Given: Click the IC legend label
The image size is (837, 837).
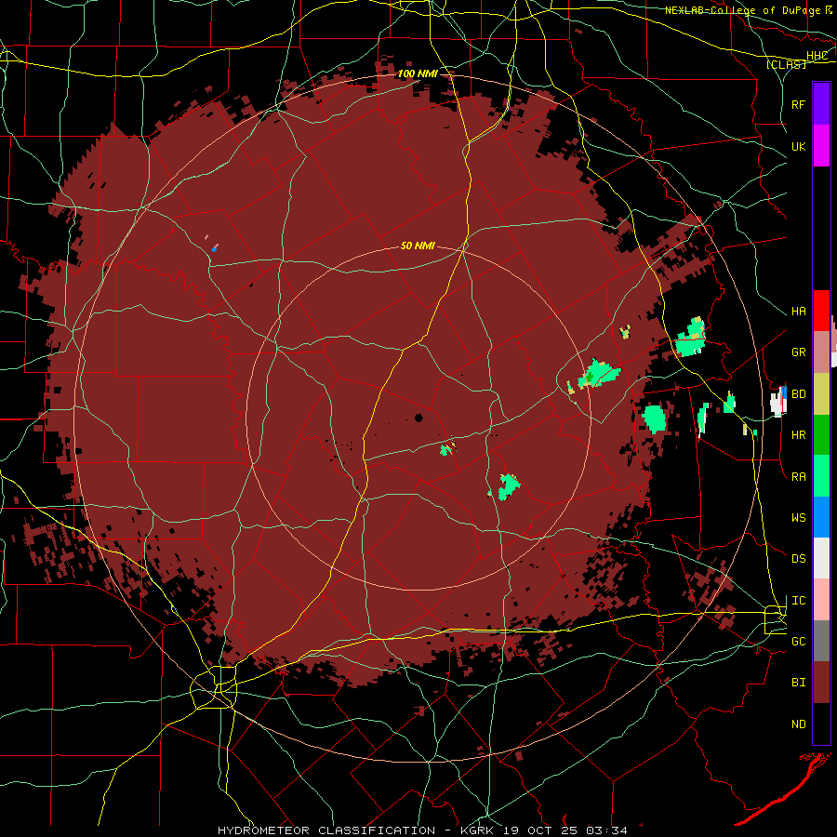Looking at the screenshot, I should point(799,601).
